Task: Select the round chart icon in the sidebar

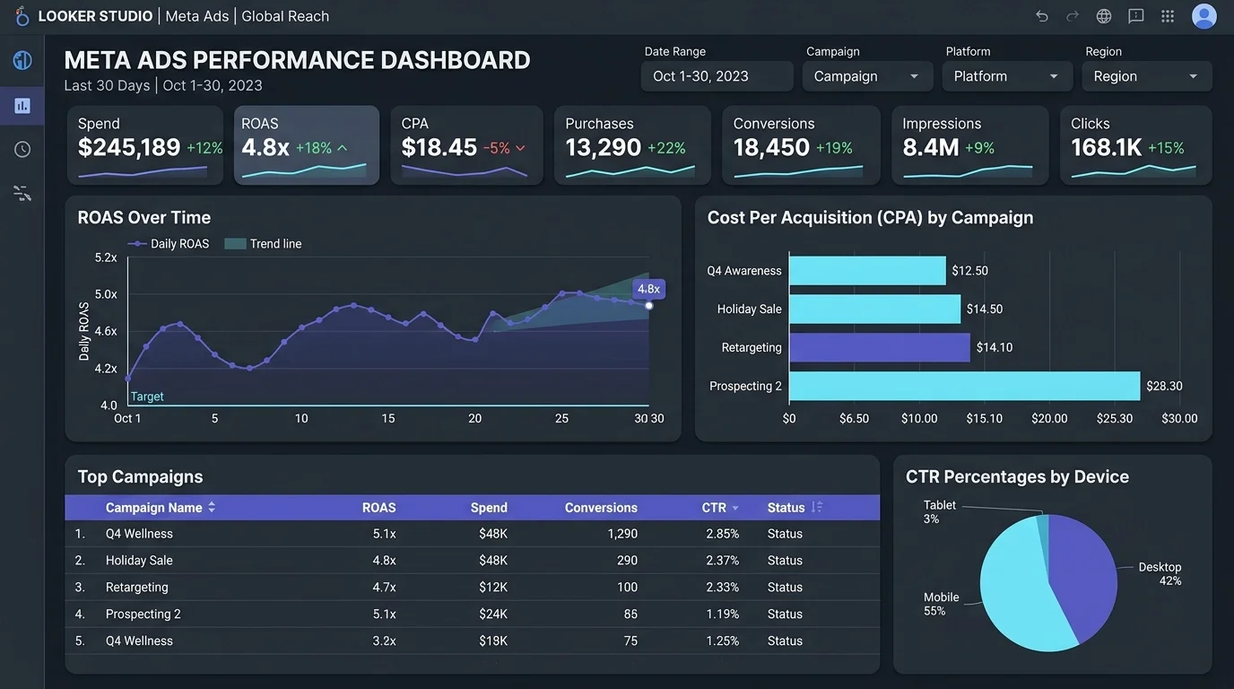Action: pyautogui.click(x=22, y=60)
